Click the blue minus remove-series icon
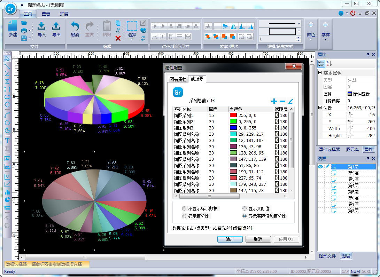This screenshot has width=380, height=277. (x=282, y=101)
